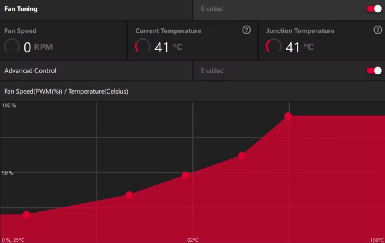The width and height of the screenshot is (385, 243).
Task: Click the 0 %, 25°C axis label
Action: tap(13, 240)
